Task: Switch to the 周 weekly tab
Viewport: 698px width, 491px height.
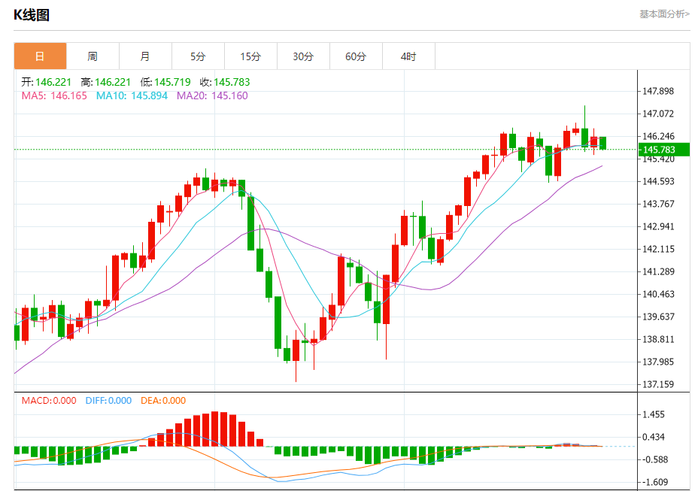Action: (x=93, y=56)
